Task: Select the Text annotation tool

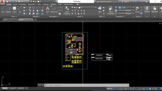Action: pyautogui.click(x=48, y=10)
